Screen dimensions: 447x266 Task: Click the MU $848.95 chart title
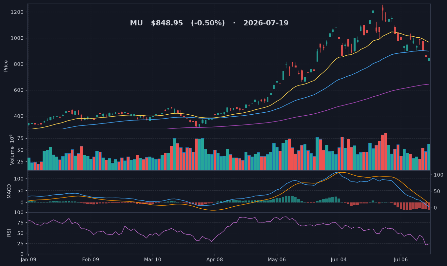209,23
